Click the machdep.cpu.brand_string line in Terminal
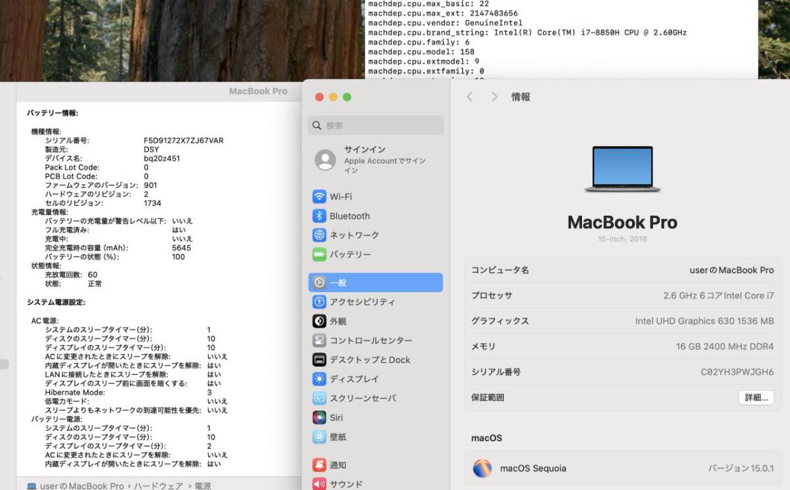 tap(527, 32)
